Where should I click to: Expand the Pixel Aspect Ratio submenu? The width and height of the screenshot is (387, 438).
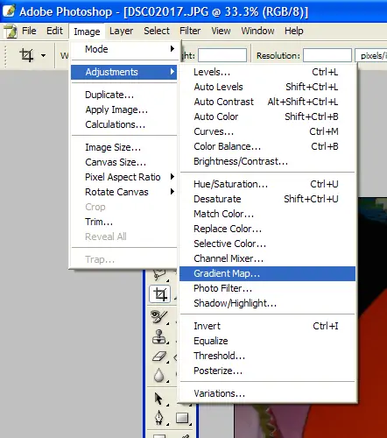(124, 177)
